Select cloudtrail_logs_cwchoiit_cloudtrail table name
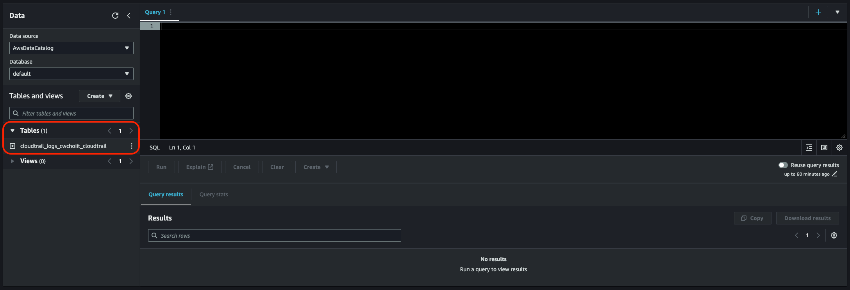This screenshot has height=290, width=850. pos(63,146)
